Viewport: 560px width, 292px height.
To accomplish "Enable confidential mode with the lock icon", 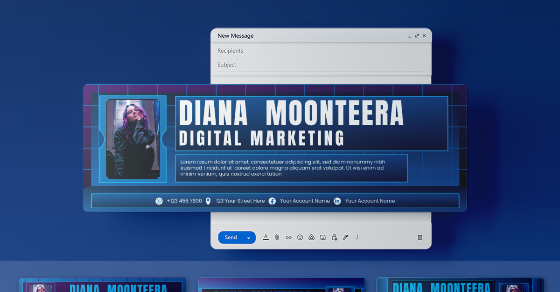I will click(334, 237).
